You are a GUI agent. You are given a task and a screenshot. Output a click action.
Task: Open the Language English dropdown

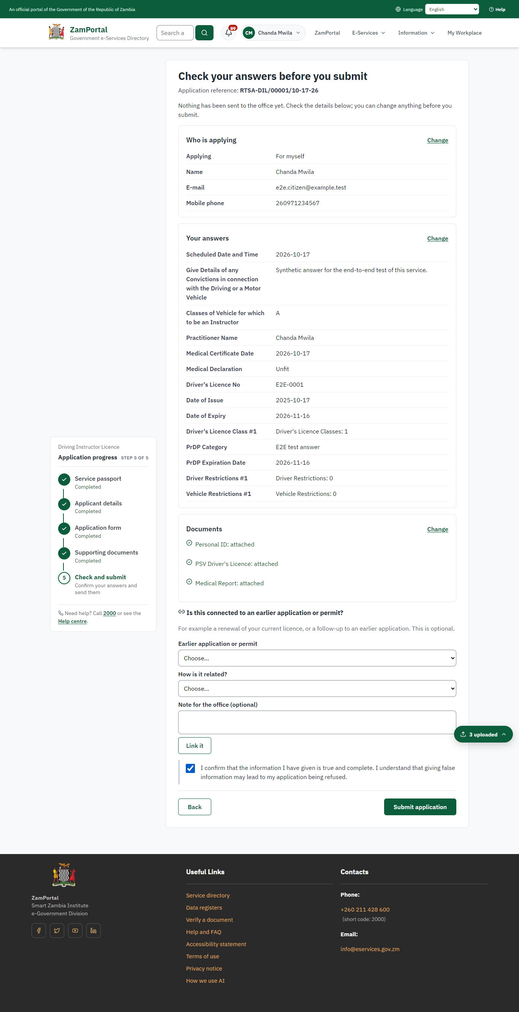coord(452,9)
